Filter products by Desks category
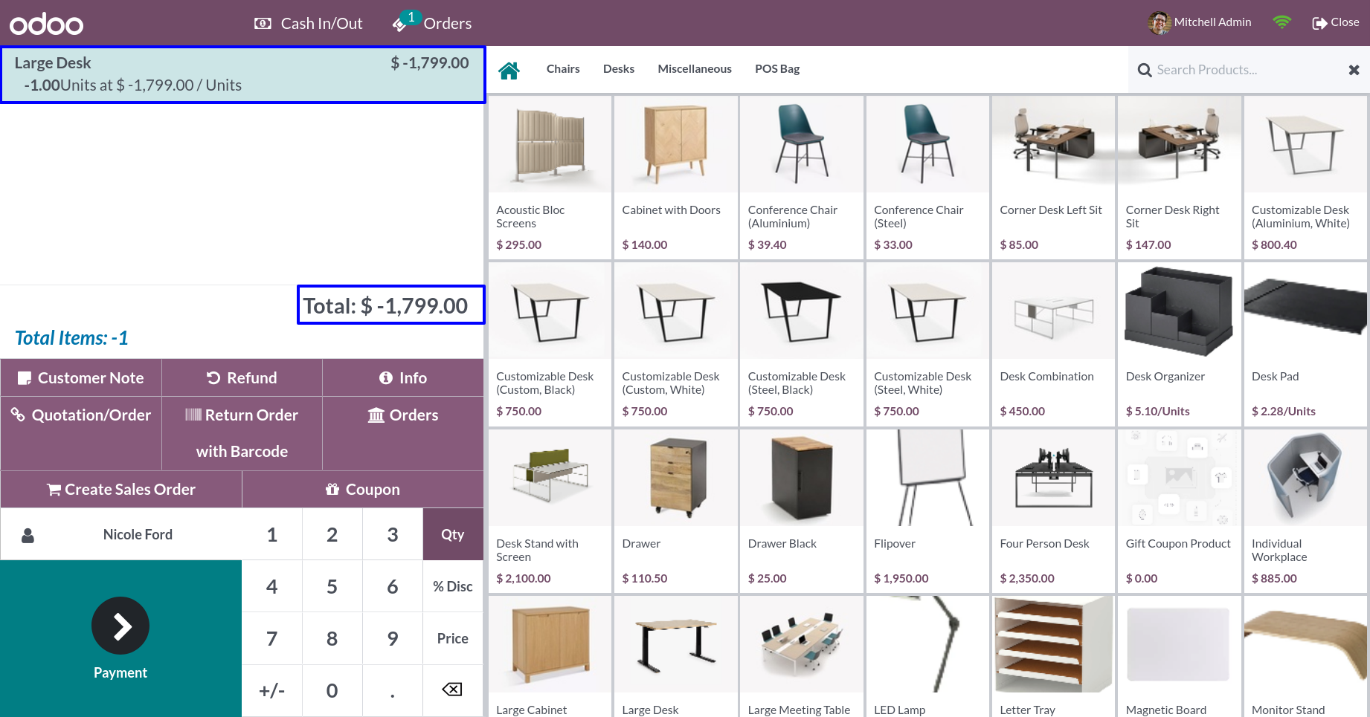 [x=619, y=69]
